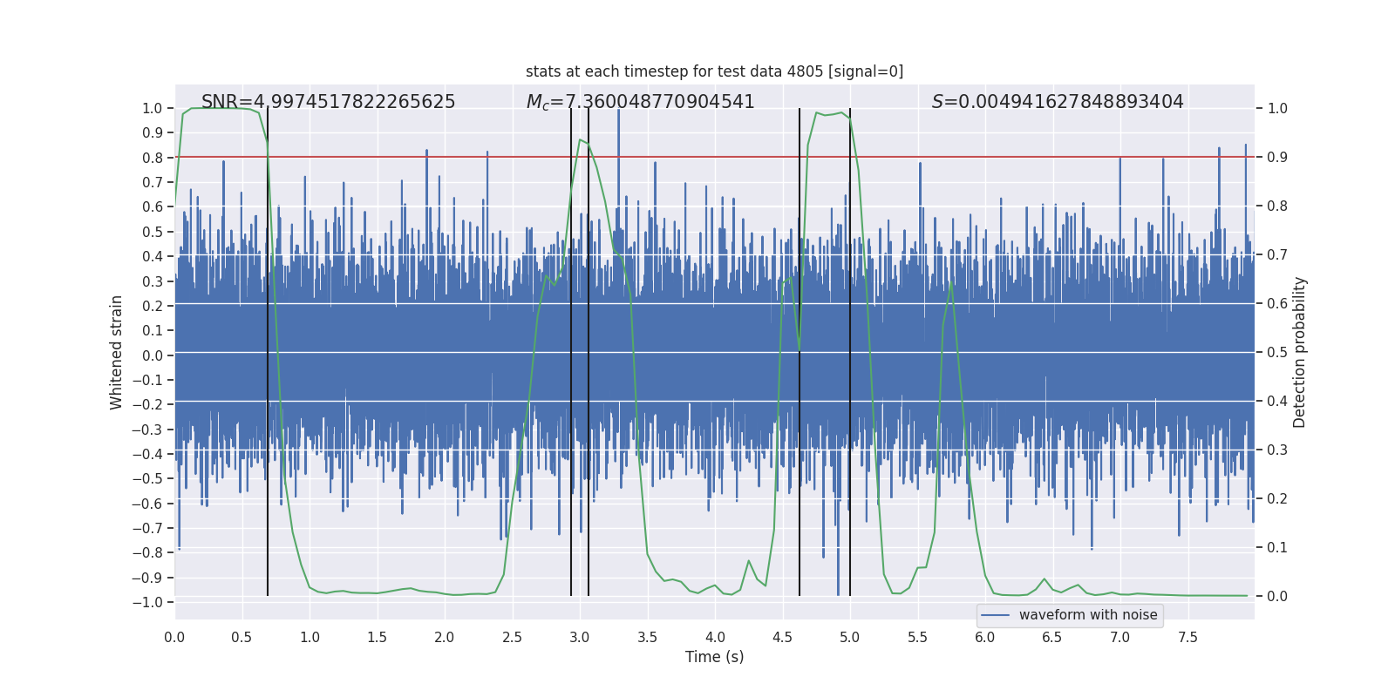1395x697 pixels.
Task: Select the 1.5 tick on the time axis
Action: pos(377,637)
